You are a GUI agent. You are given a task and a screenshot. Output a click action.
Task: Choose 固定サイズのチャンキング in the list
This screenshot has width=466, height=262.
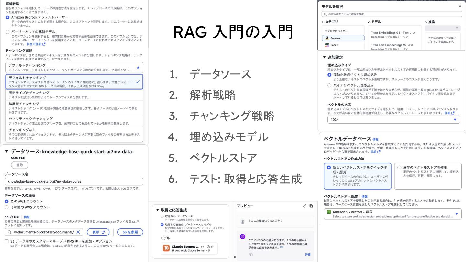coord(74,95)
